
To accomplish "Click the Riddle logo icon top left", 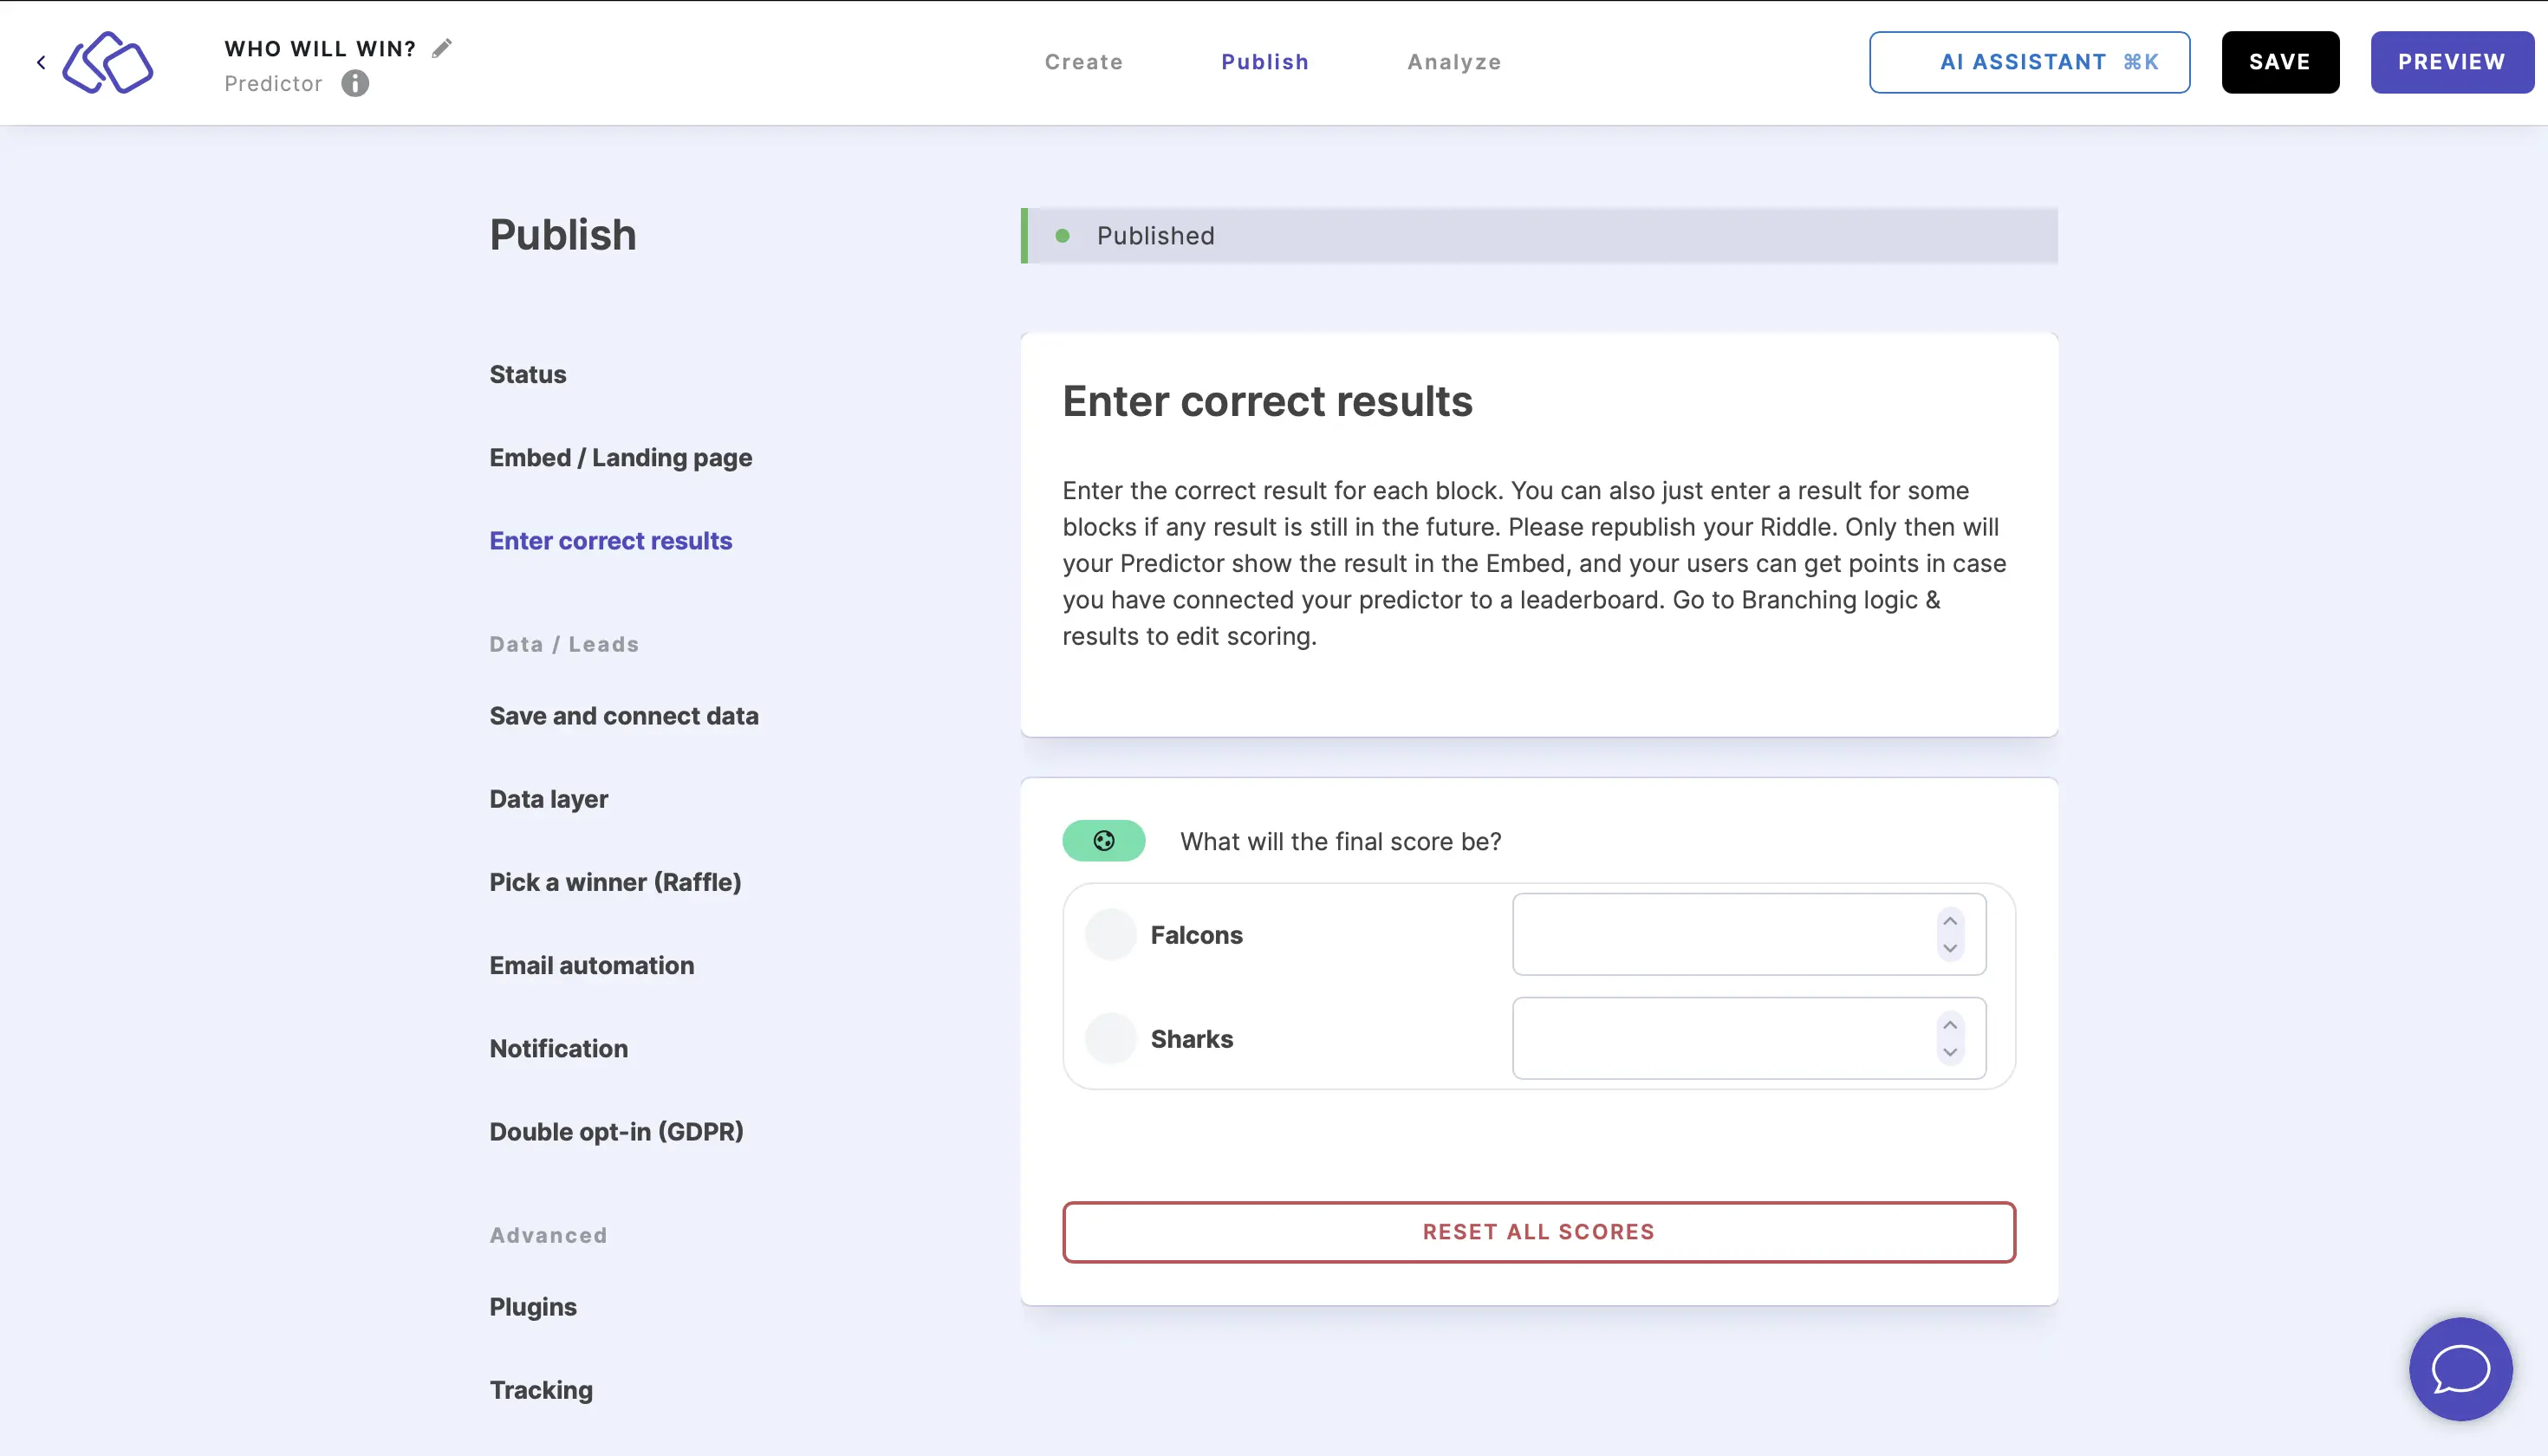I will pos(107,62).
